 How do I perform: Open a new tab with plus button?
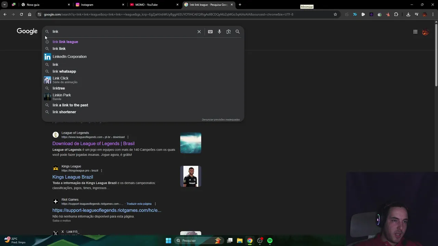pyautogui.click(x=240, y=5)
